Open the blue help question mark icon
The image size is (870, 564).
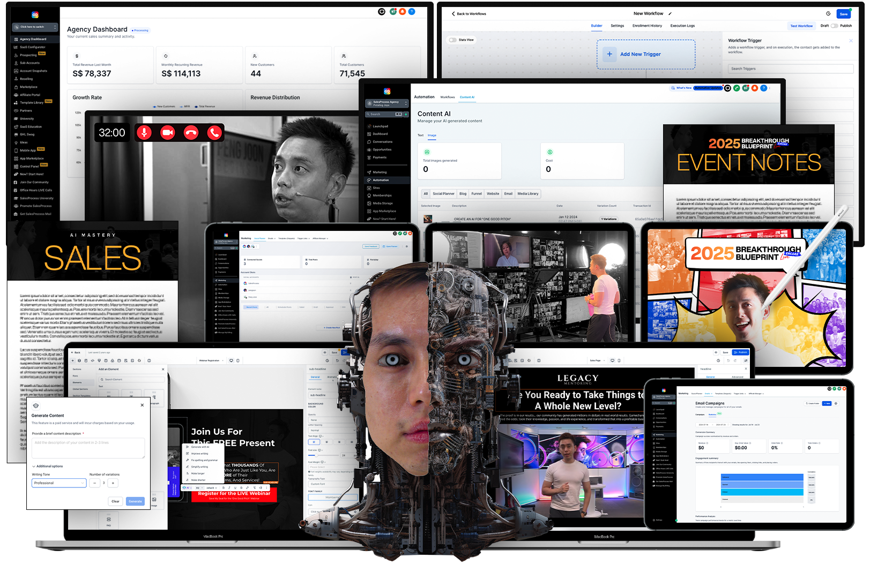[x=412, y=11]
